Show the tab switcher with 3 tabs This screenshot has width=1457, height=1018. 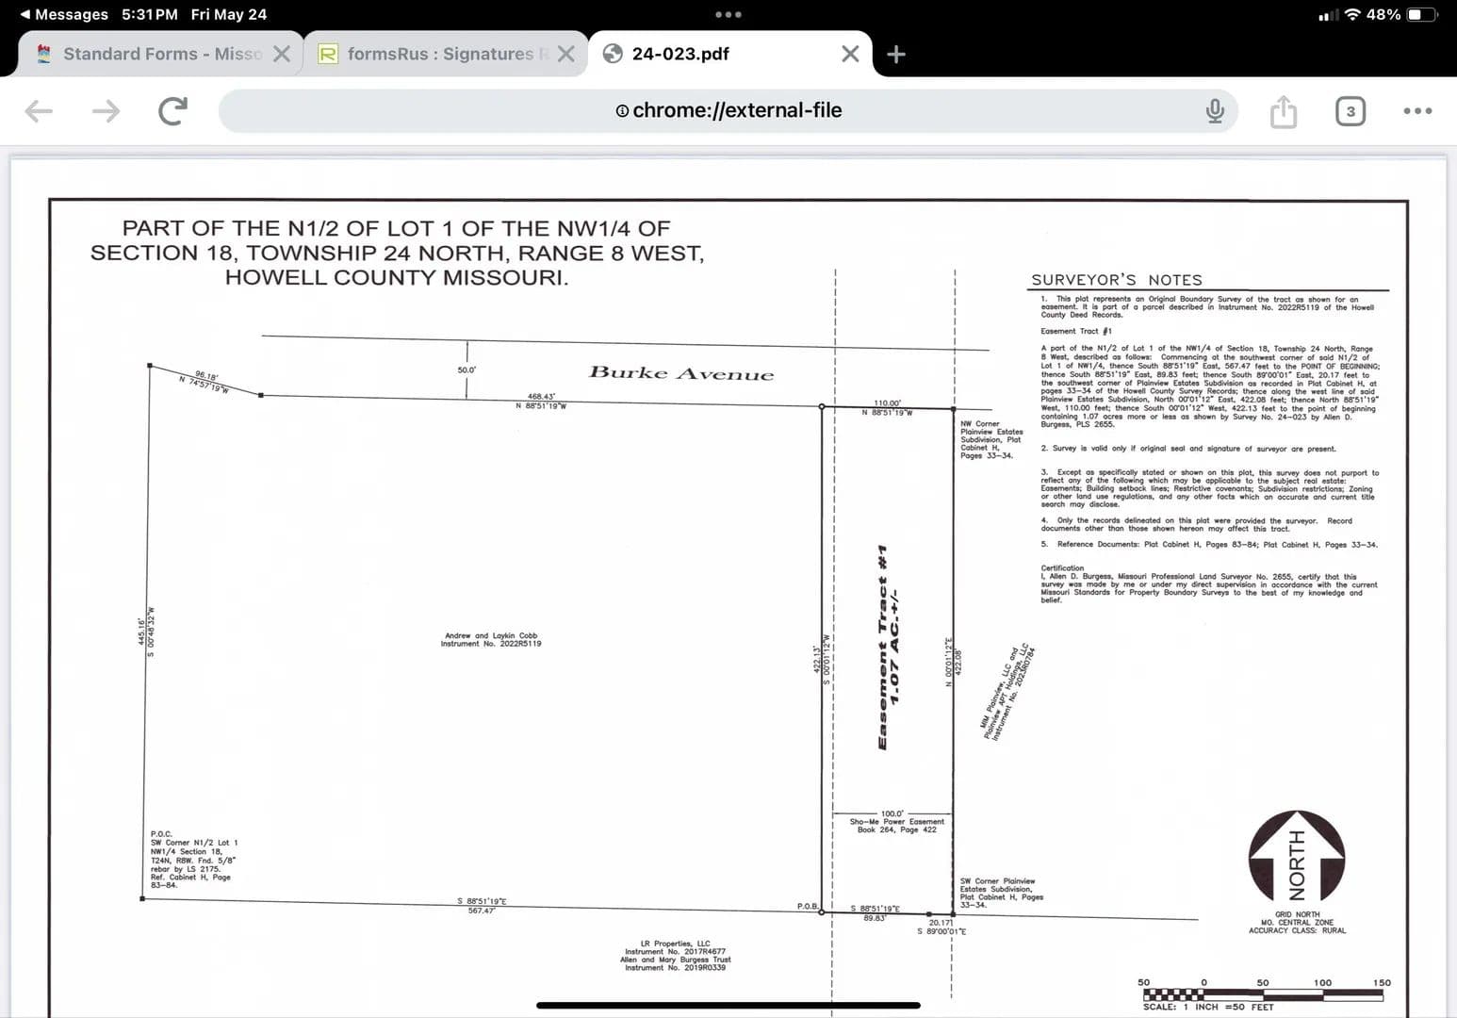[1350, 111]
